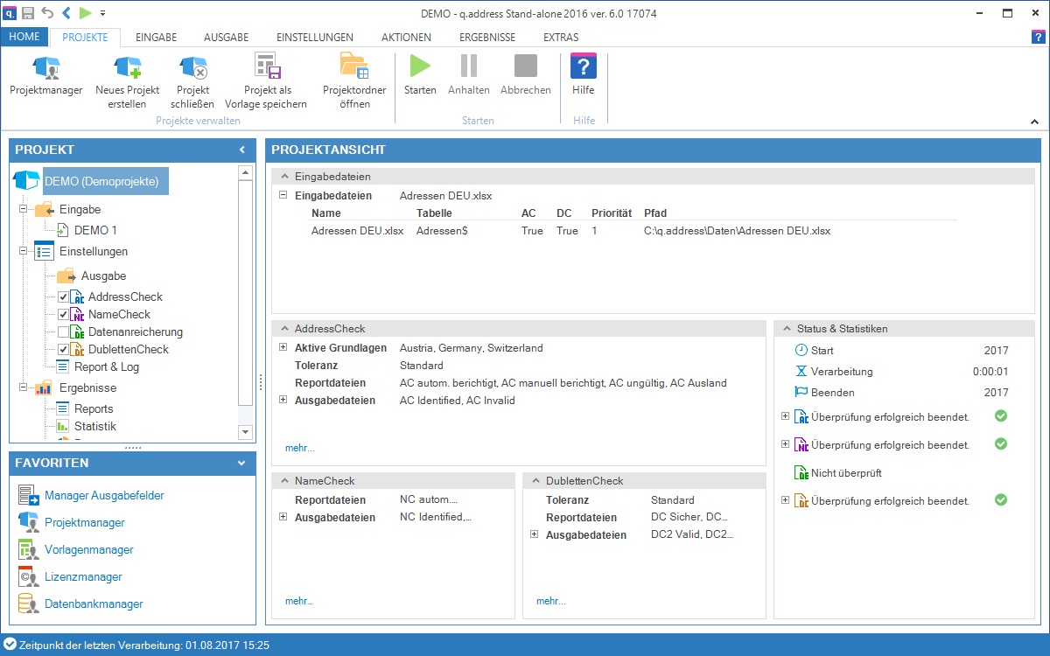Click the Projekt schließen icon
Screen dimensions: 1050x656
(x=193, y=67)
